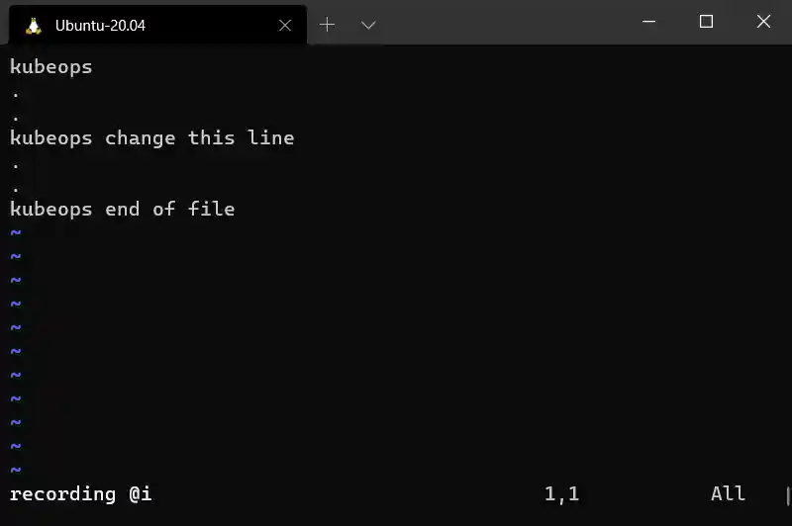Click the Tux penguin icon in the tab
The image size is (792, 526).
[x=34, y=26]
